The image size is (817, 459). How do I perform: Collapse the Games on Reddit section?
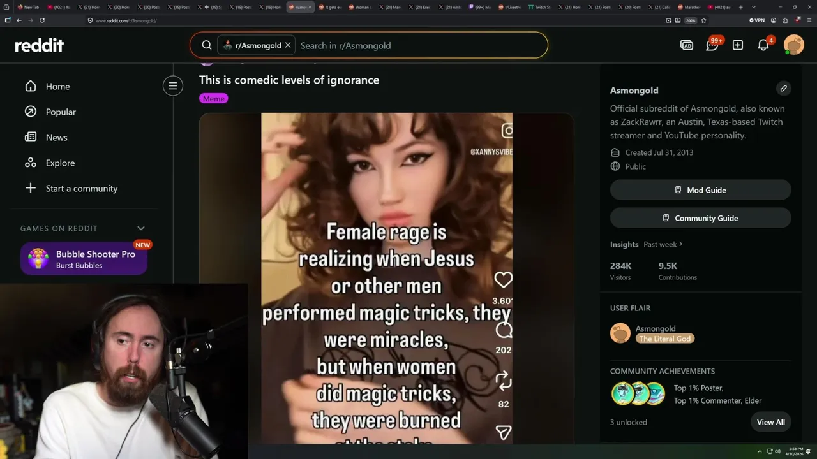point(141,228)
